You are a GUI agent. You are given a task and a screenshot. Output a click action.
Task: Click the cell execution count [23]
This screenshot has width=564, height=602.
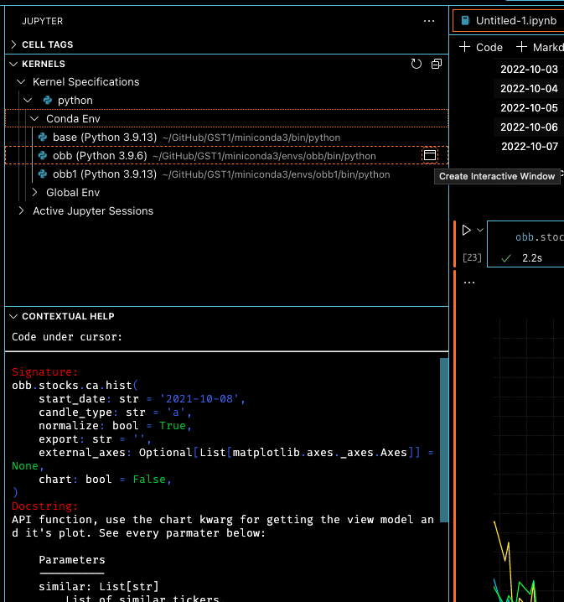pyautogui.click(x=472, y=257)
